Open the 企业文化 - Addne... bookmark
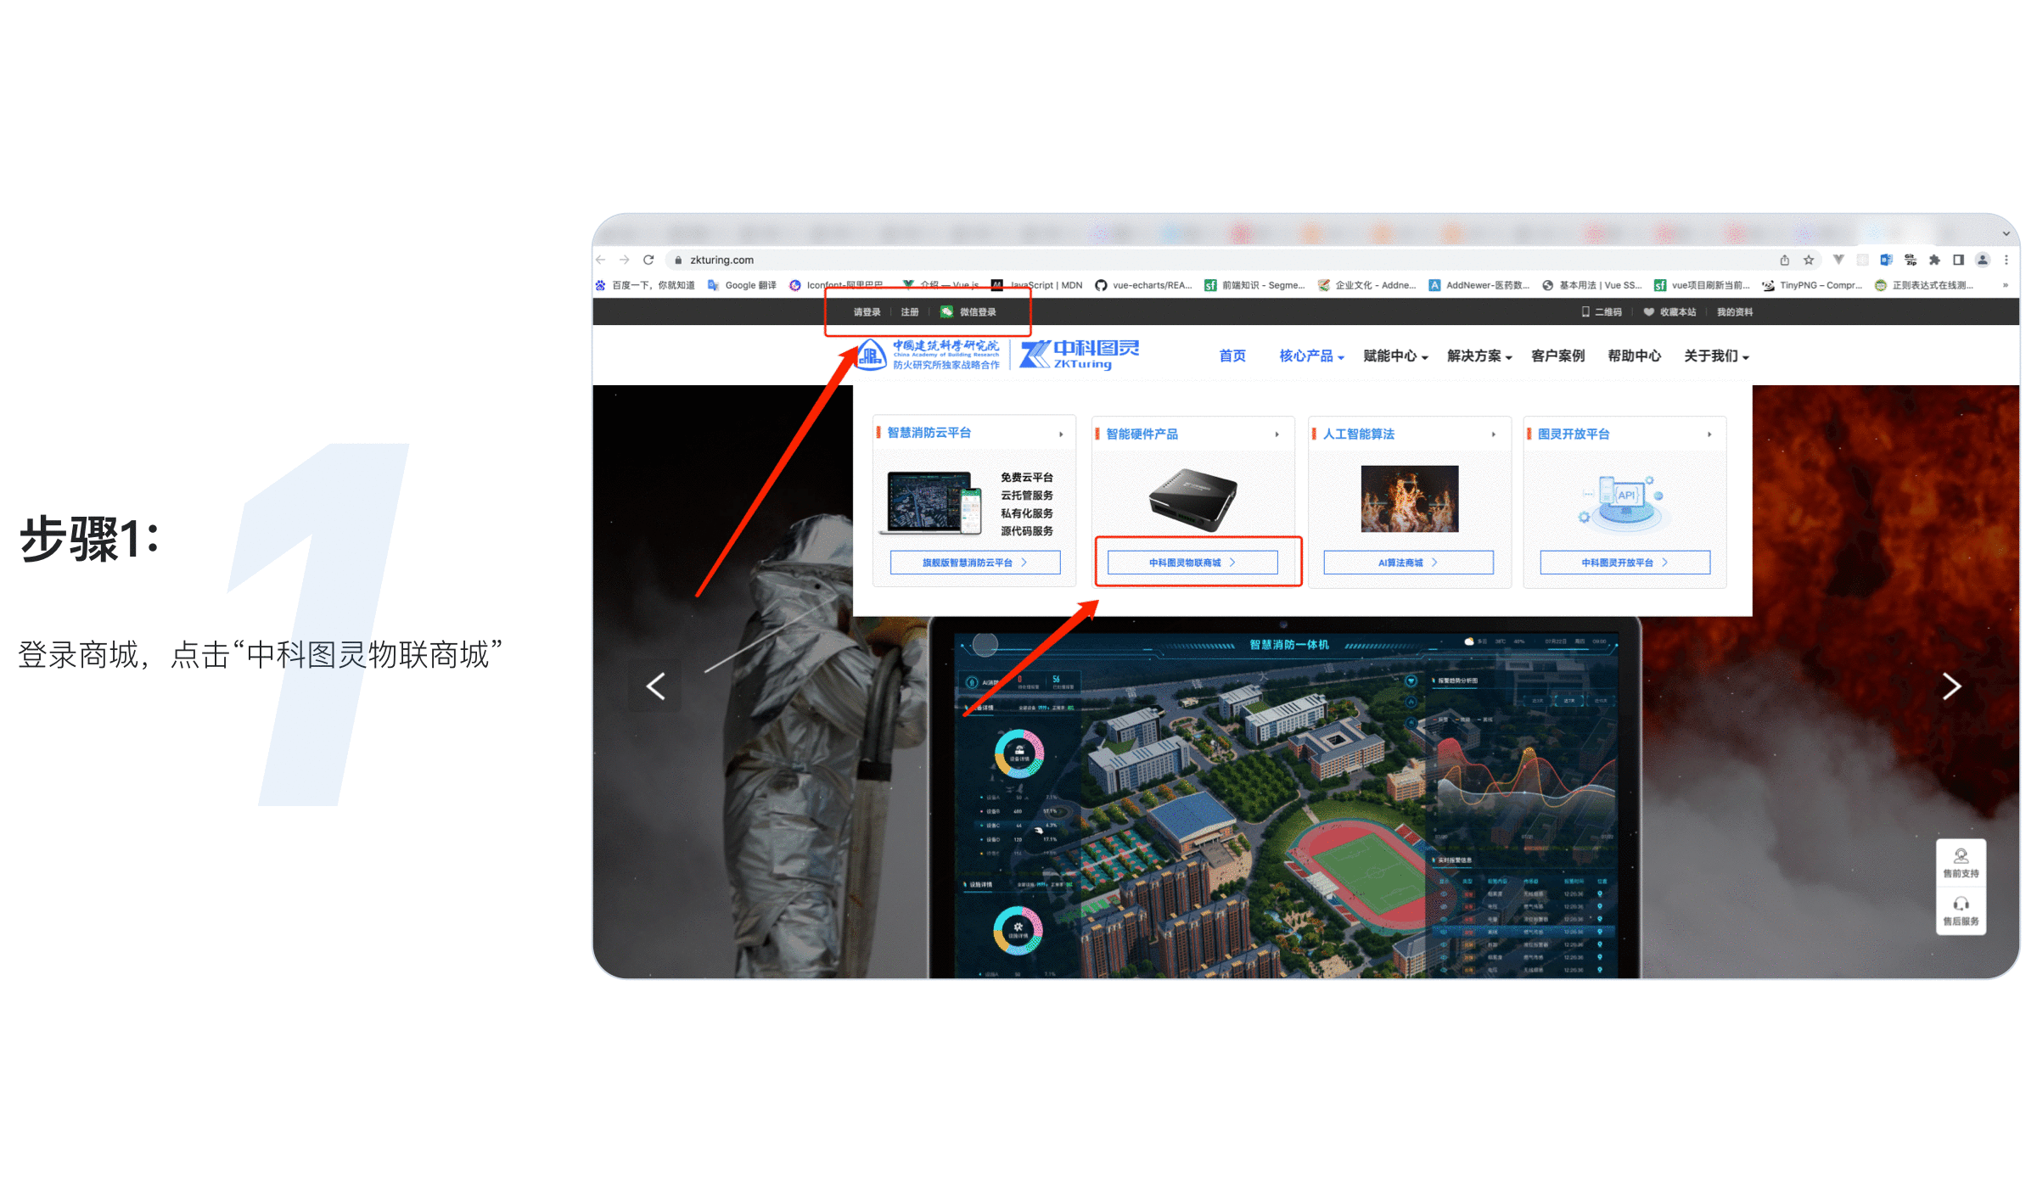The height and width of the screenshot is (1193, 2037). coord(1367,285)
